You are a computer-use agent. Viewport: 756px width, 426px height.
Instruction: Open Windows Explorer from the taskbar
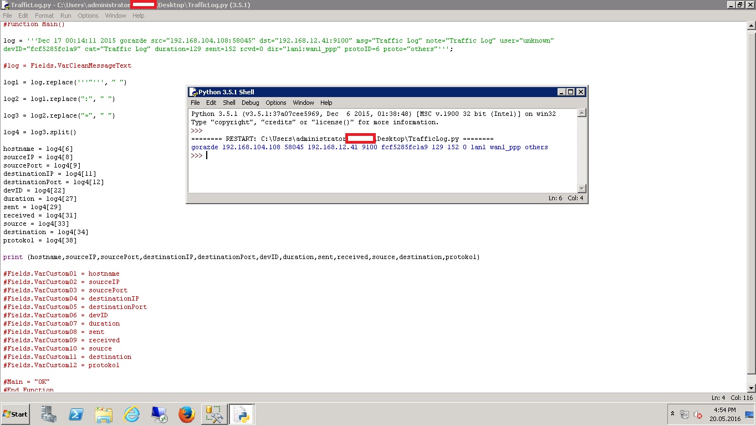(x=104, y=414)
